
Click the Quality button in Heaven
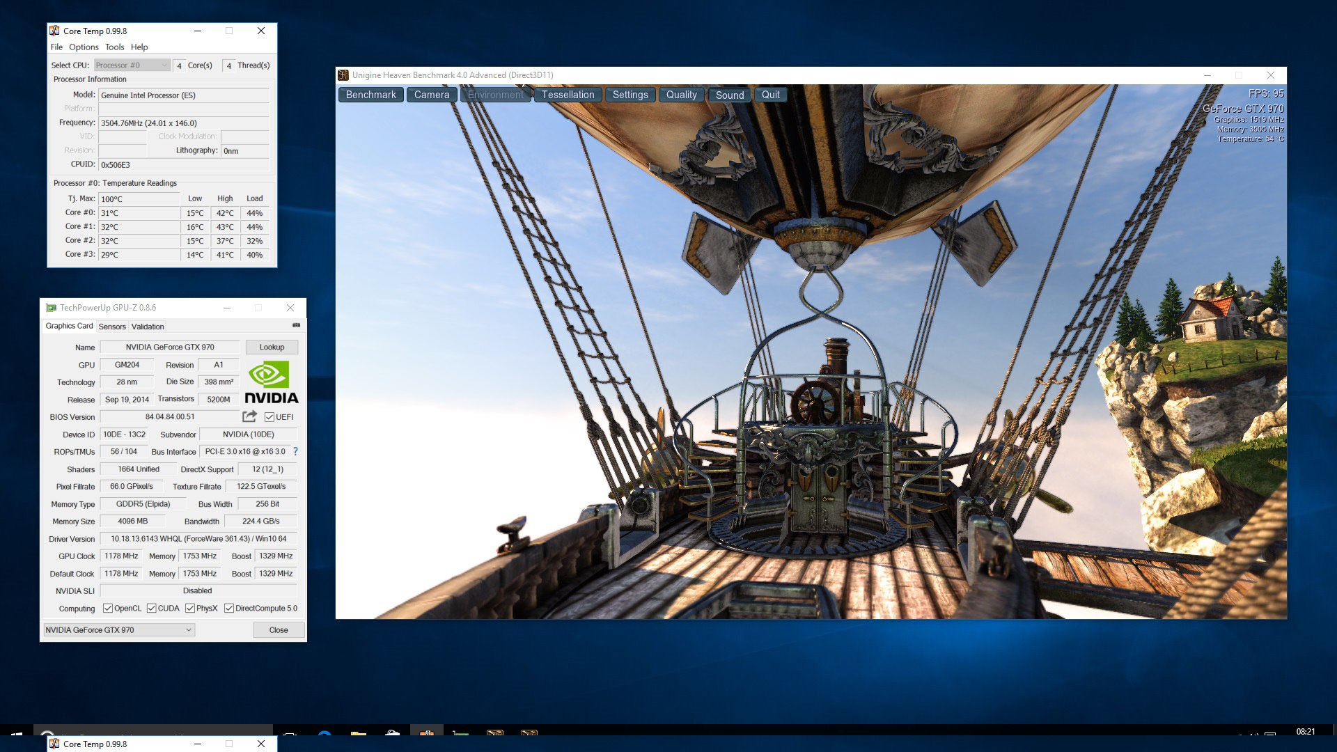[682, 95]
